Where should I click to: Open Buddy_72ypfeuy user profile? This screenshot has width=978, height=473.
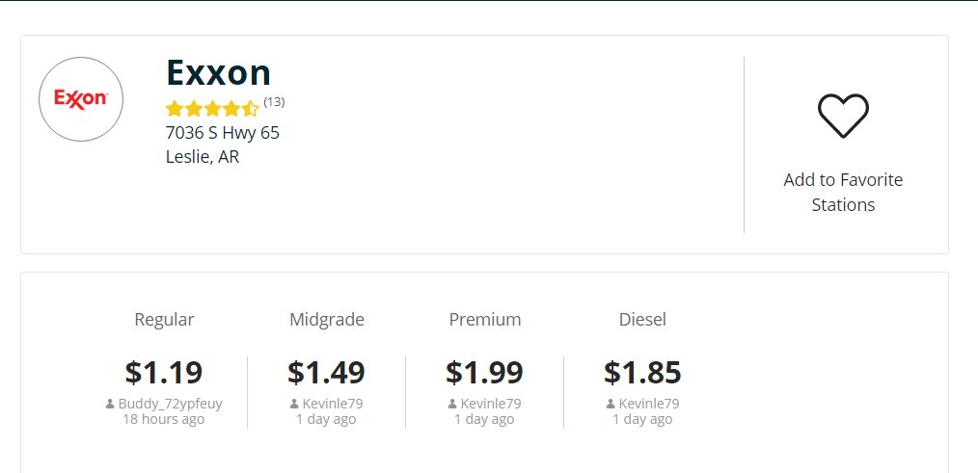(x=171, y=404)
